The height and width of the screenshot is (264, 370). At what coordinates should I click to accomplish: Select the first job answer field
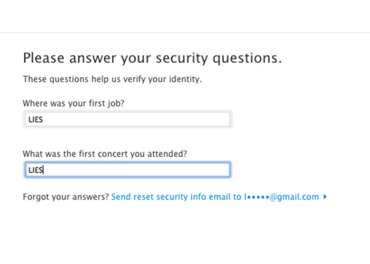click(x=127, y=119)
